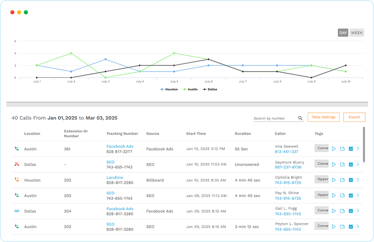The width and height of the screenshot is (374, 242).
Task: Open notes icon in Peyton L. Specter row
Action: pyautogui.click(x=343, y=227)
